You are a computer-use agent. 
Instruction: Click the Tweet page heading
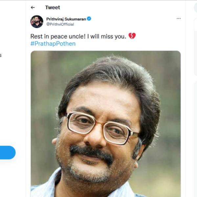tap(53, 8)
